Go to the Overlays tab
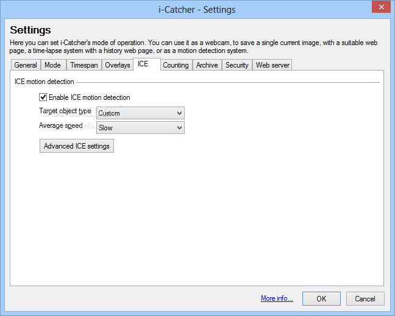 pos(118,65)
